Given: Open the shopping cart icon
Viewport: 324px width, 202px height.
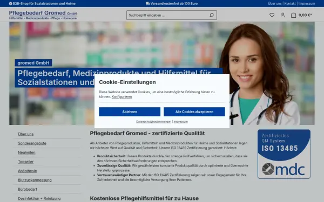Looking at the screenshot, I should [293, 15].
